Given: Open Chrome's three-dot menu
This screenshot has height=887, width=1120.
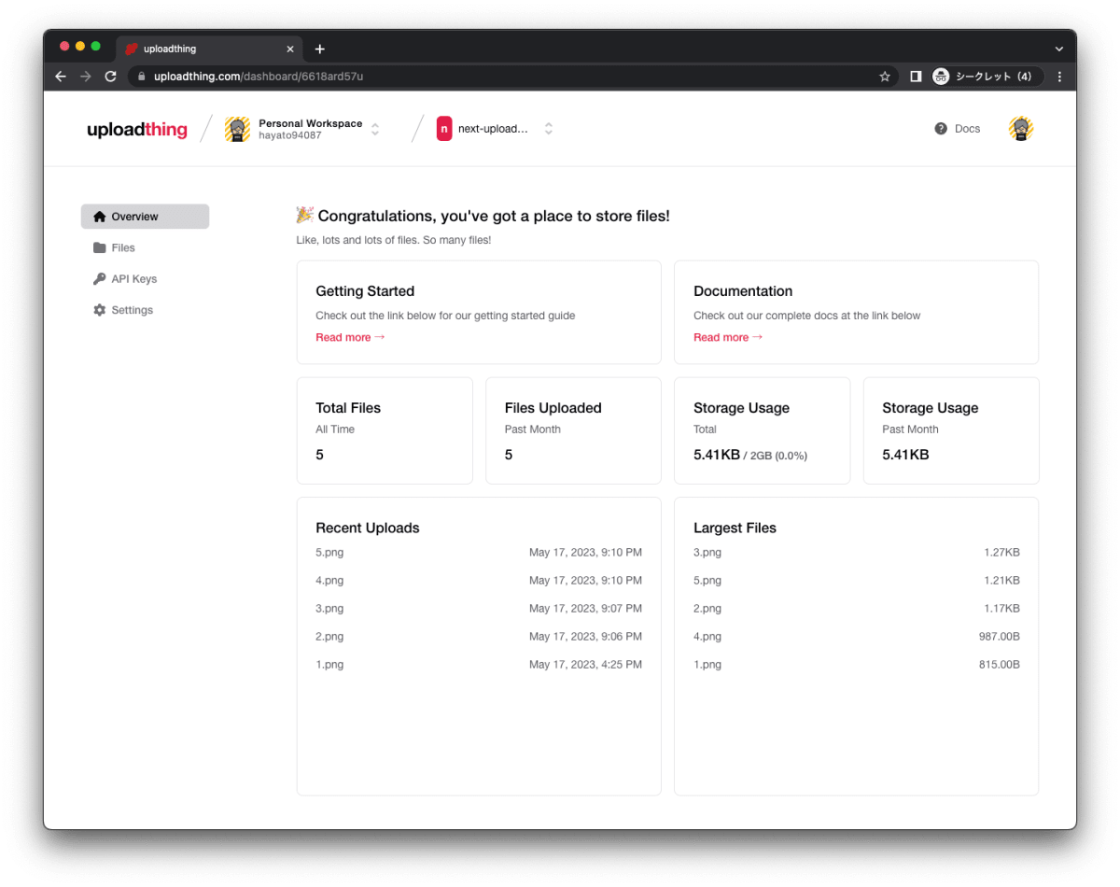Looking at the screenshot, I should click(1059, 77).
